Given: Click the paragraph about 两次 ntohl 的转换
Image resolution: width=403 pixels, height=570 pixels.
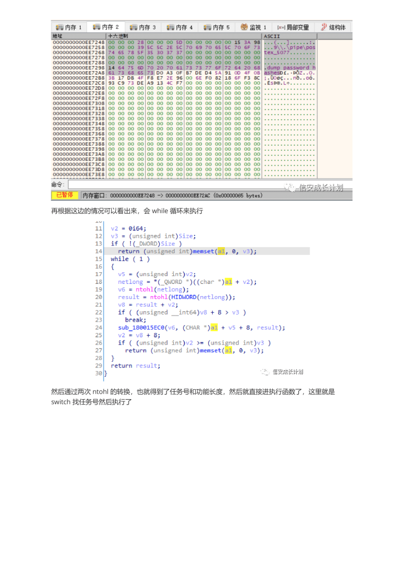Looking at the screenshot, I should tap(193, 397).
